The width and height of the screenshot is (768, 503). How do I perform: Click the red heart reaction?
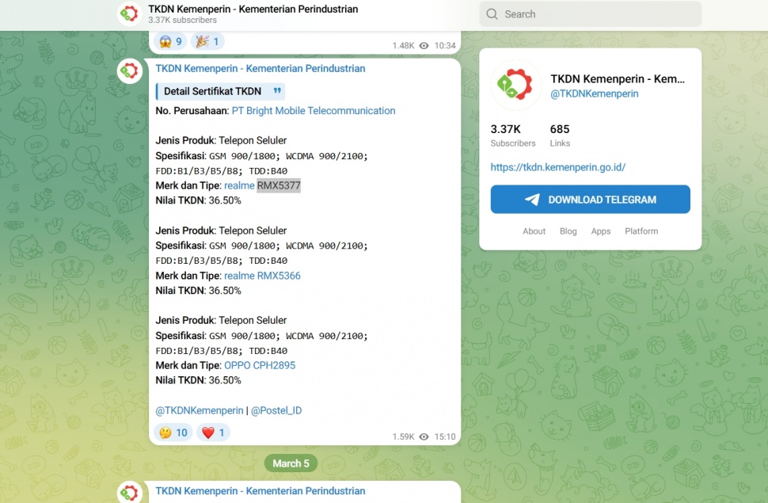(213, 433)
